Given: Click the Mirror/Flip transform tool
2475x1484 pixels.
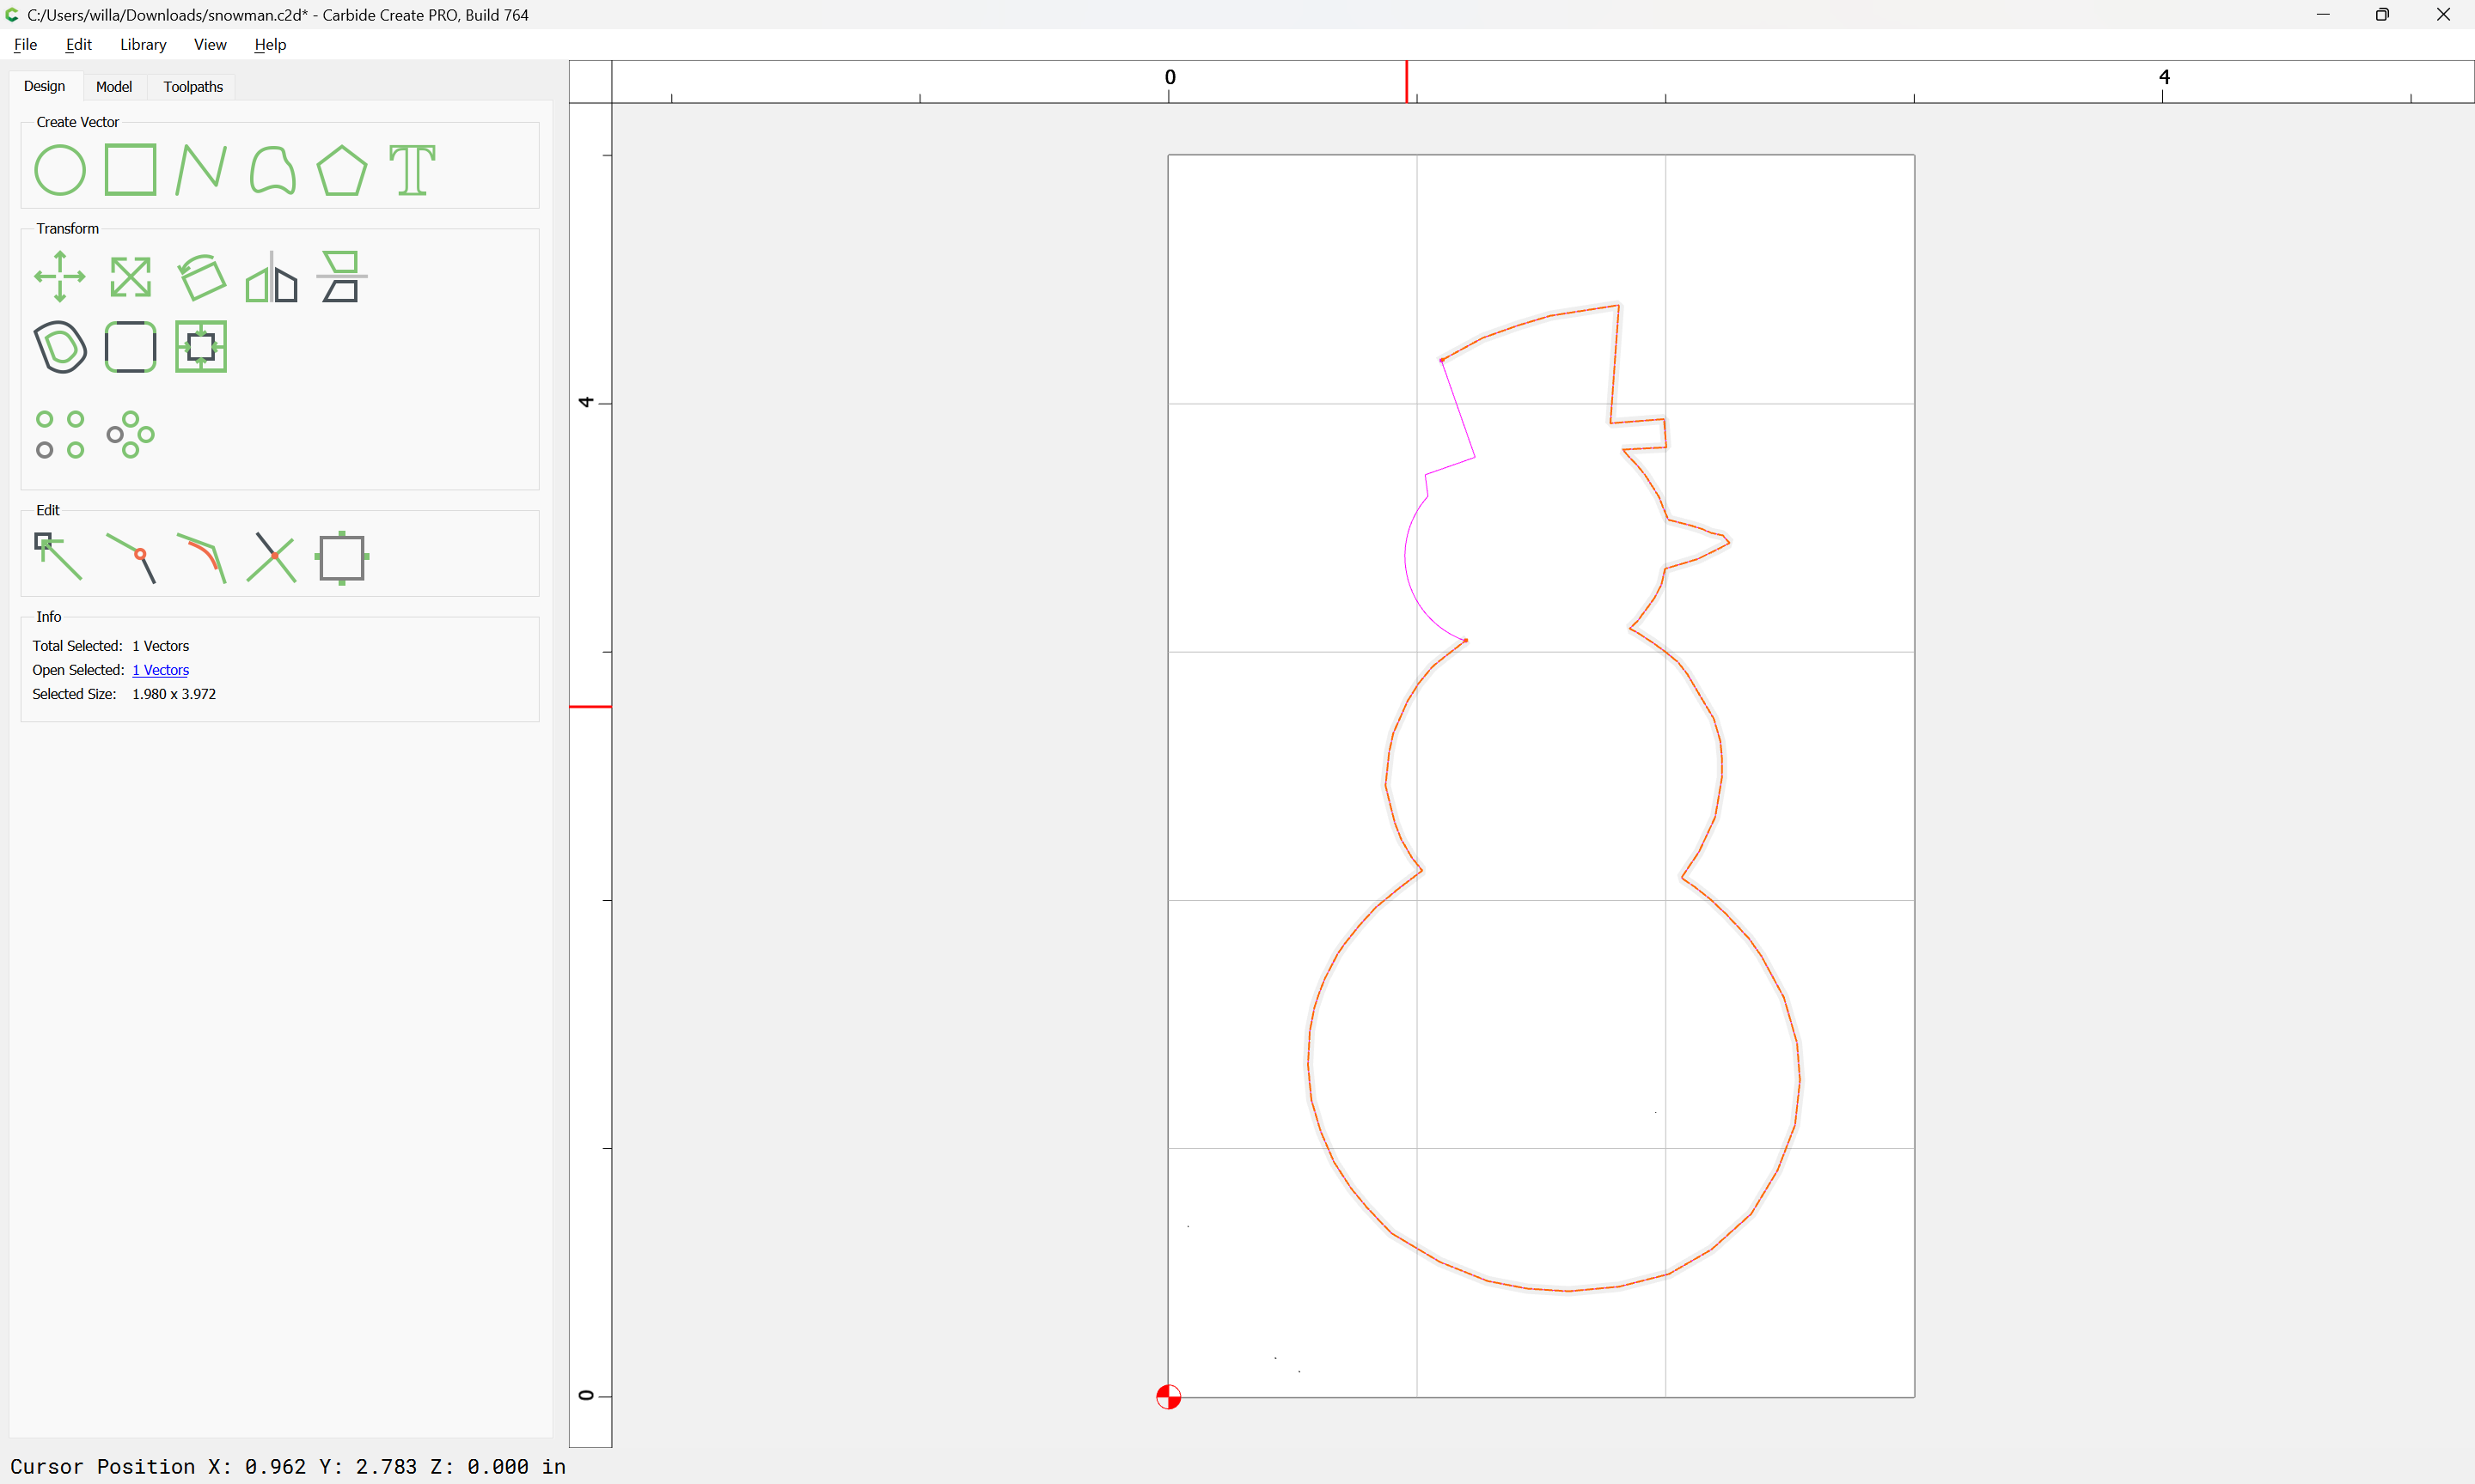Looking at the screenshot, I should [271, 277].
